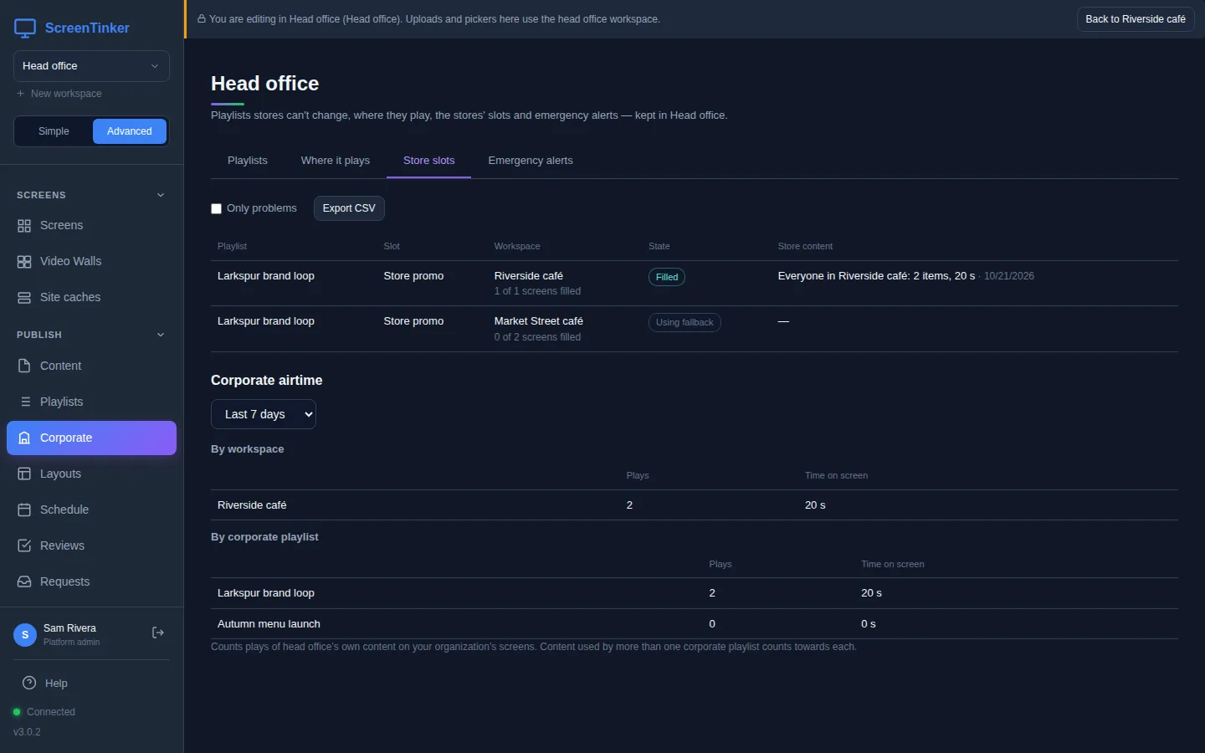Click the Export CSV button
Image resolution: width=1205 pixels, height=753 pixels.
pyautogui.click(x=349, y=208)
